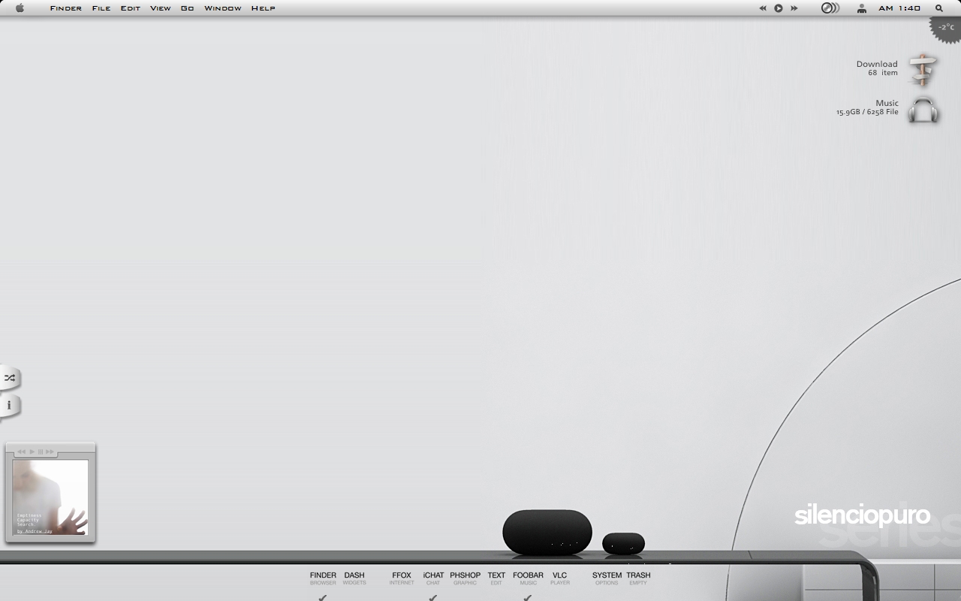Viewport: 961px width, 601px height.
Task: Open the Help menu
Action: tap(264, 8)
